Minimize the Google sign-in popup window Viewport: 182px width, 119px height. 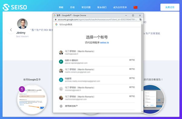coord(126,15)
